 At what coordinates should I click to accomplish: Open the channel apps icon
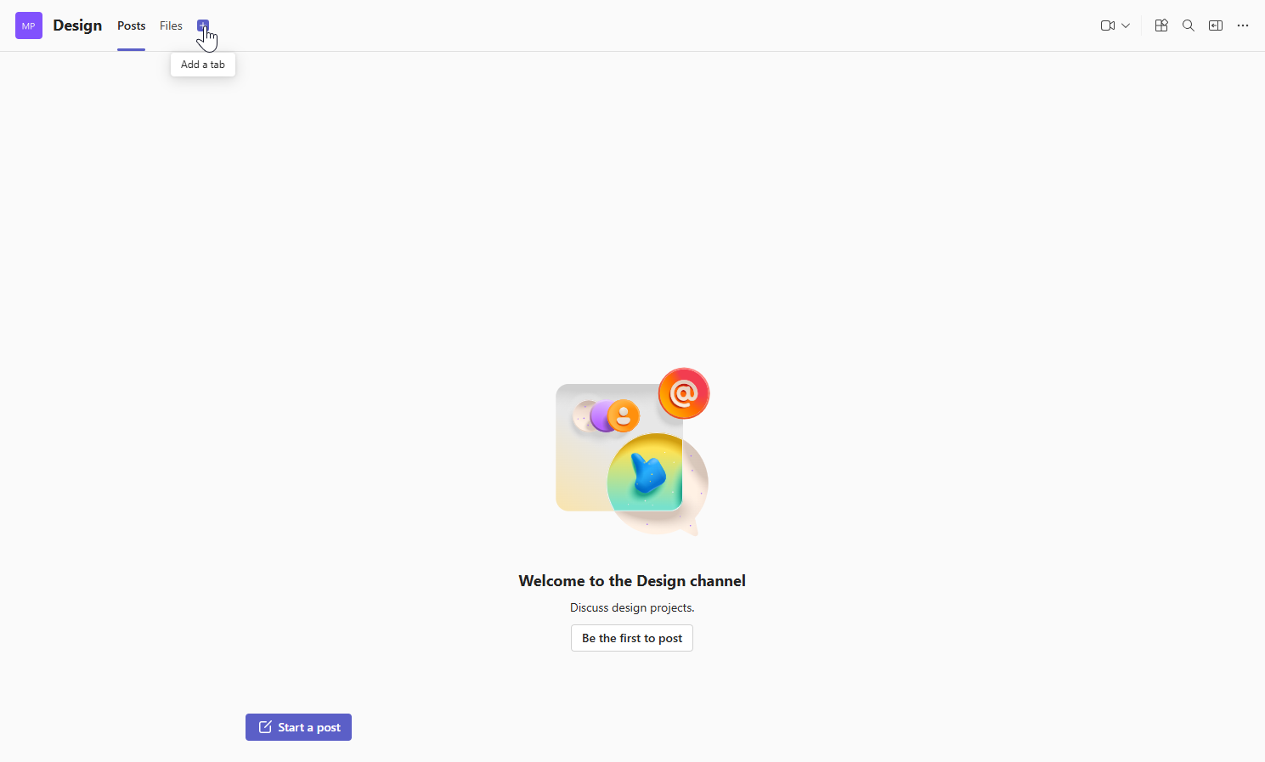click(x=1161, y=25)
